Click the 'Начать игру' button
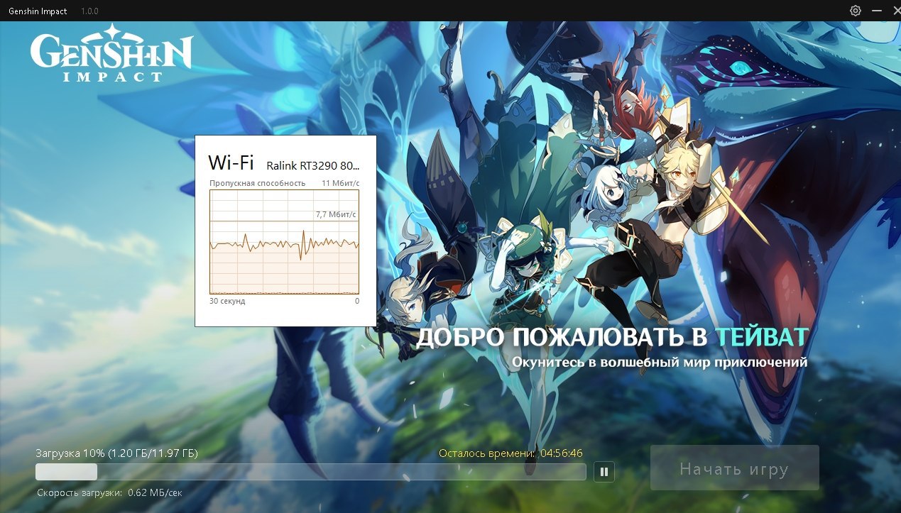The width and height of the screenshot is (901, 513). point(734,468)
